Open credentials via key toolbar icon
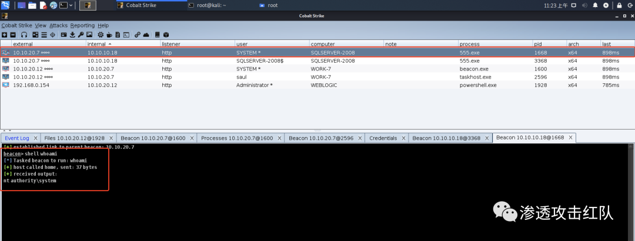The height and width of the screenshot is (241, 635). coord(81,35)
